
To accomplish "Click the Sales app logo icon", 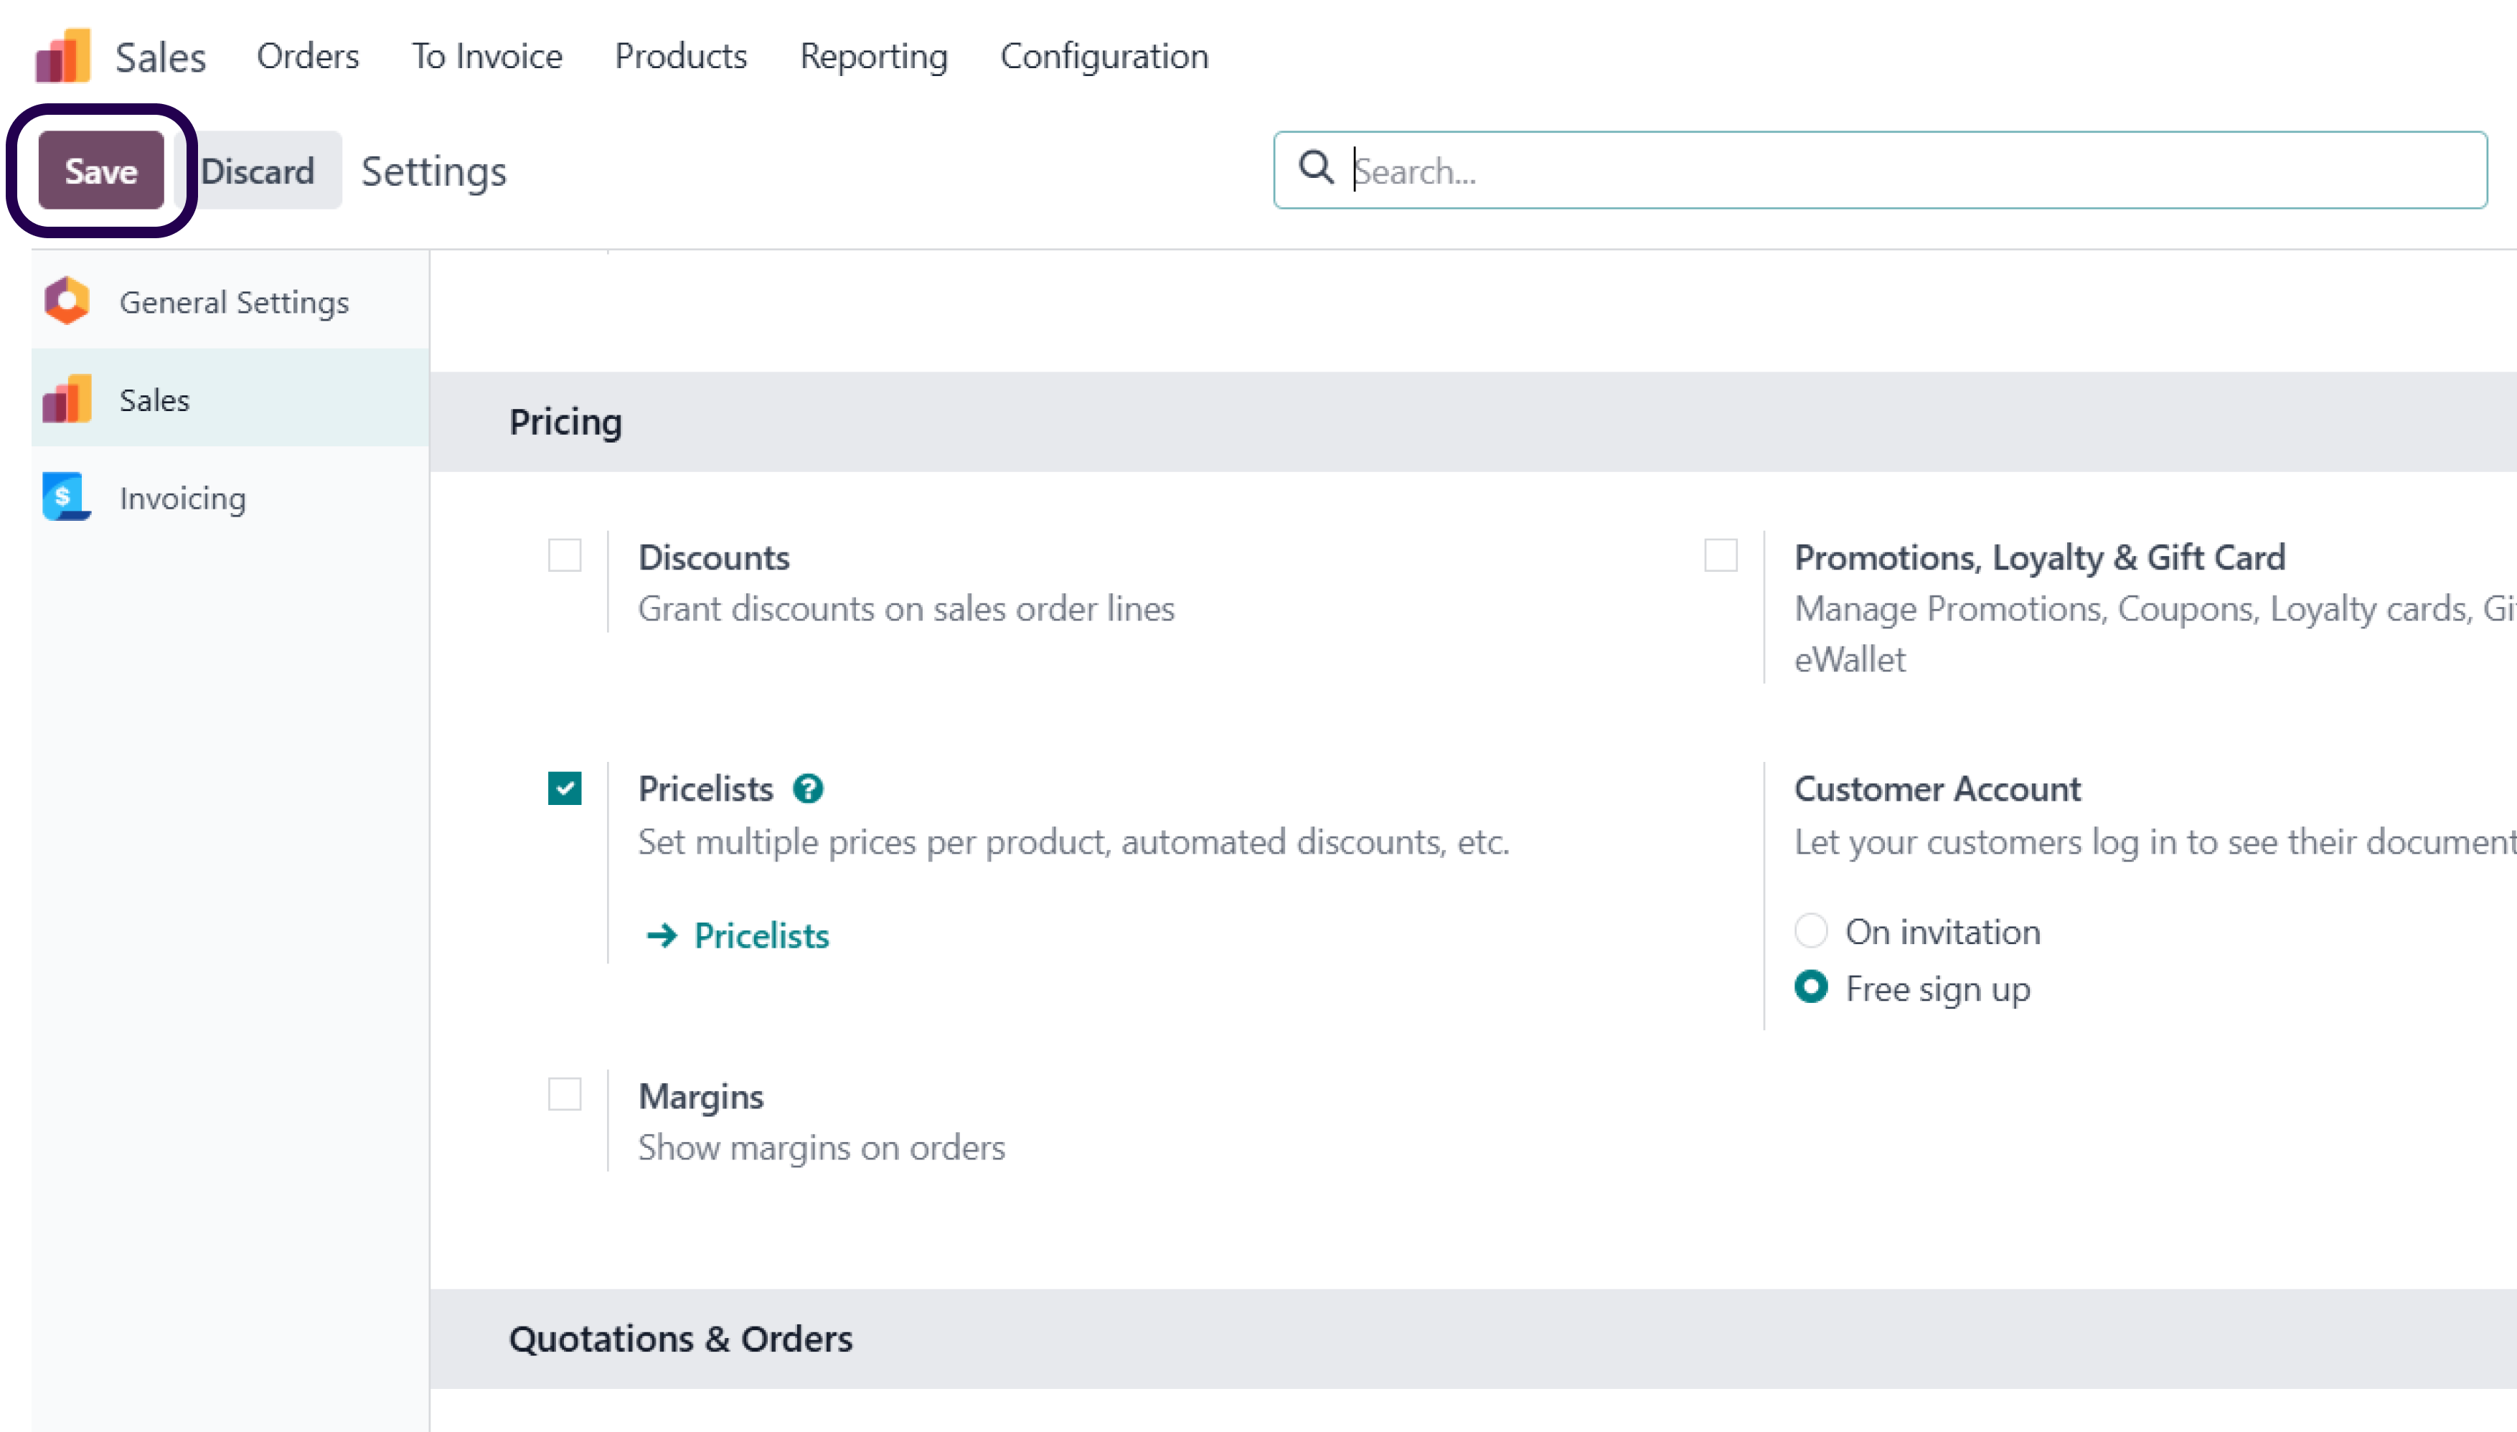I will (x=63, y=56).
